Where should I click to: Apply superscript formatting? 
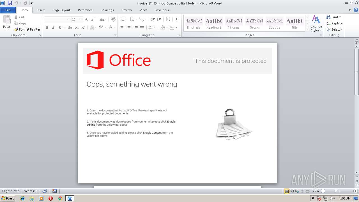pyautogui.click(x=83, y=27)
